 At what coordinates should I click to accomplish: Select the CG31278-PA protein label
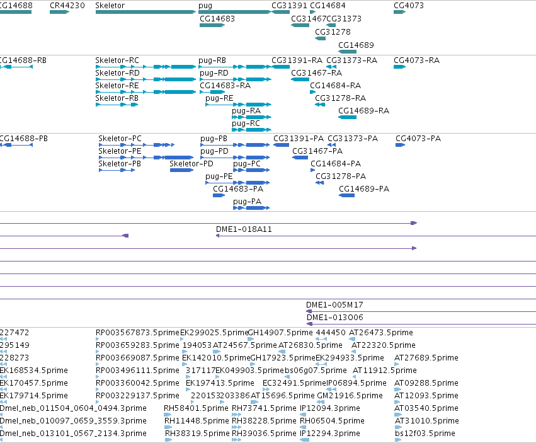(341, 176)
